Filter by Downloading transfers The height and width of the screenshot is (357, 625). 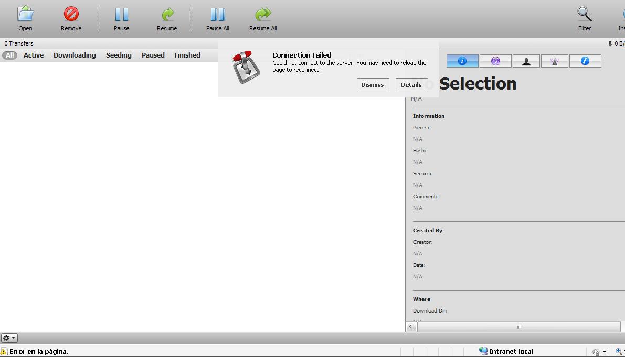click(x=75, y=55)
